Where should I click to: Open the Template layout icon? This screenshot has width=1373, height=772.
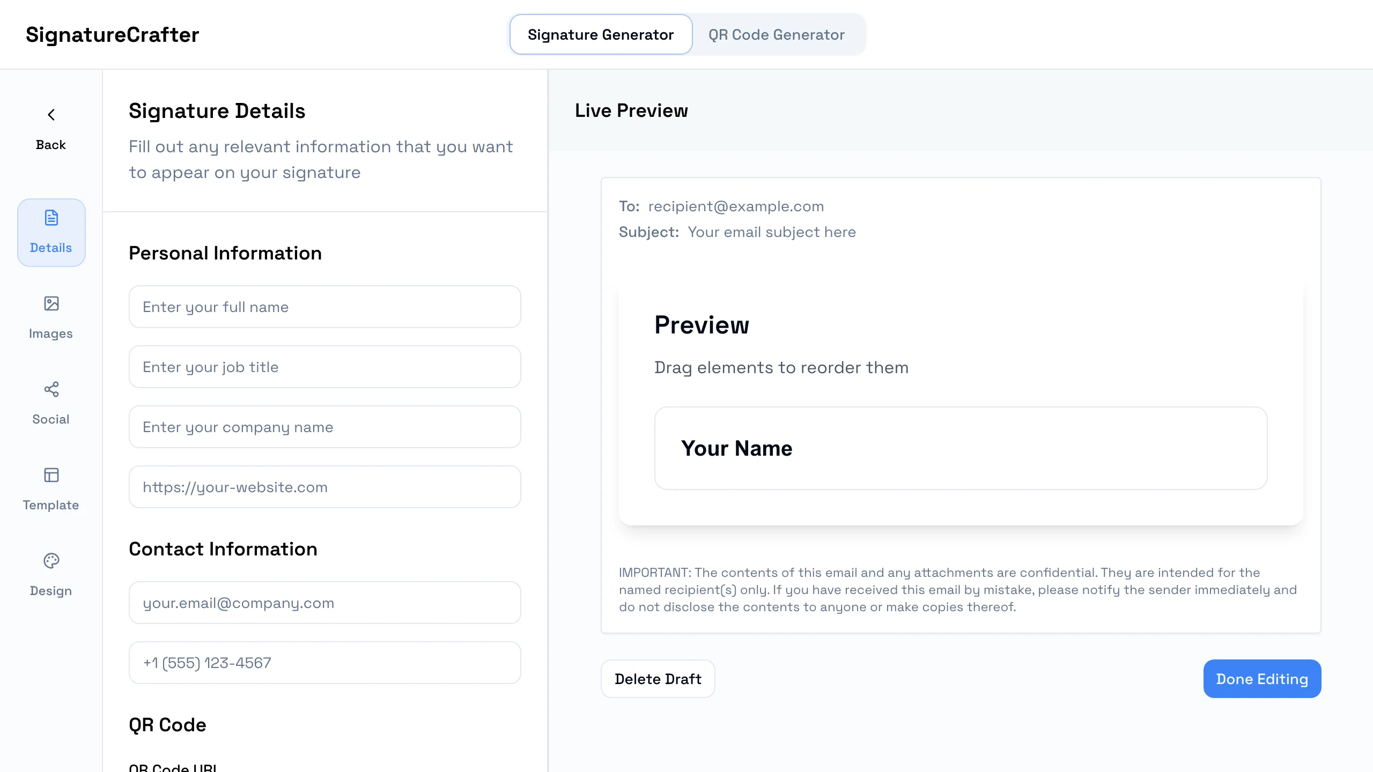51,488
